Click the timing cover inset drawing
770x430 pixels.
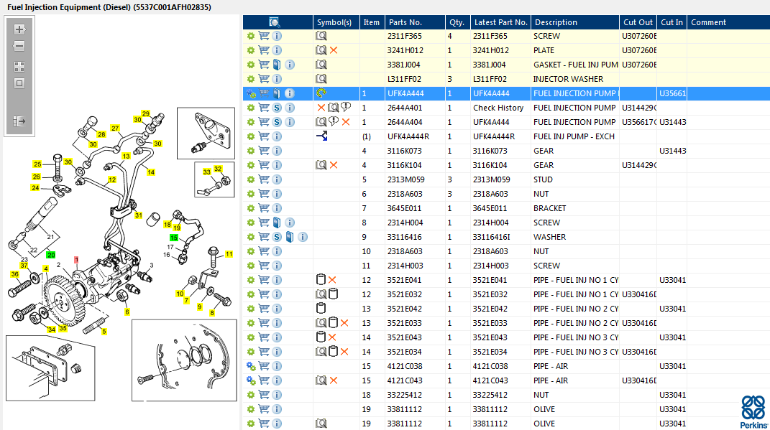pyautogui.click(x=184, y=360)
